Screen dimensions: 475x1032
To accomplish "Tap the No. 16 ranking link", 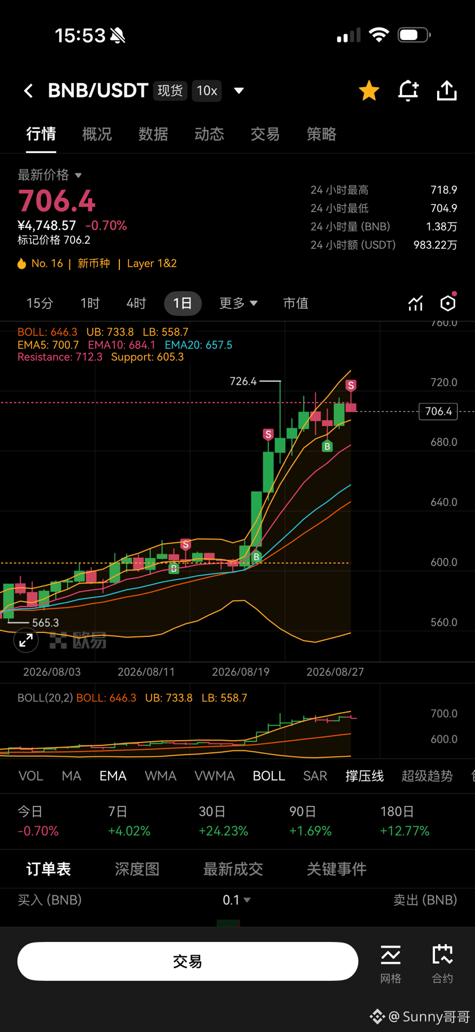I will point(47,263).
